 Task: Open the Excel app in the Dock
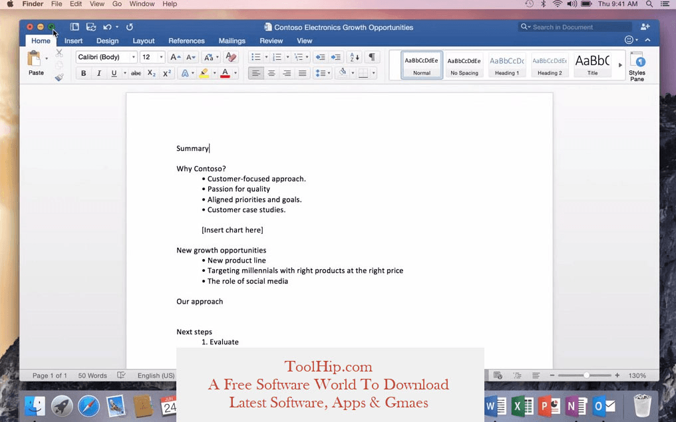point(522,405)
